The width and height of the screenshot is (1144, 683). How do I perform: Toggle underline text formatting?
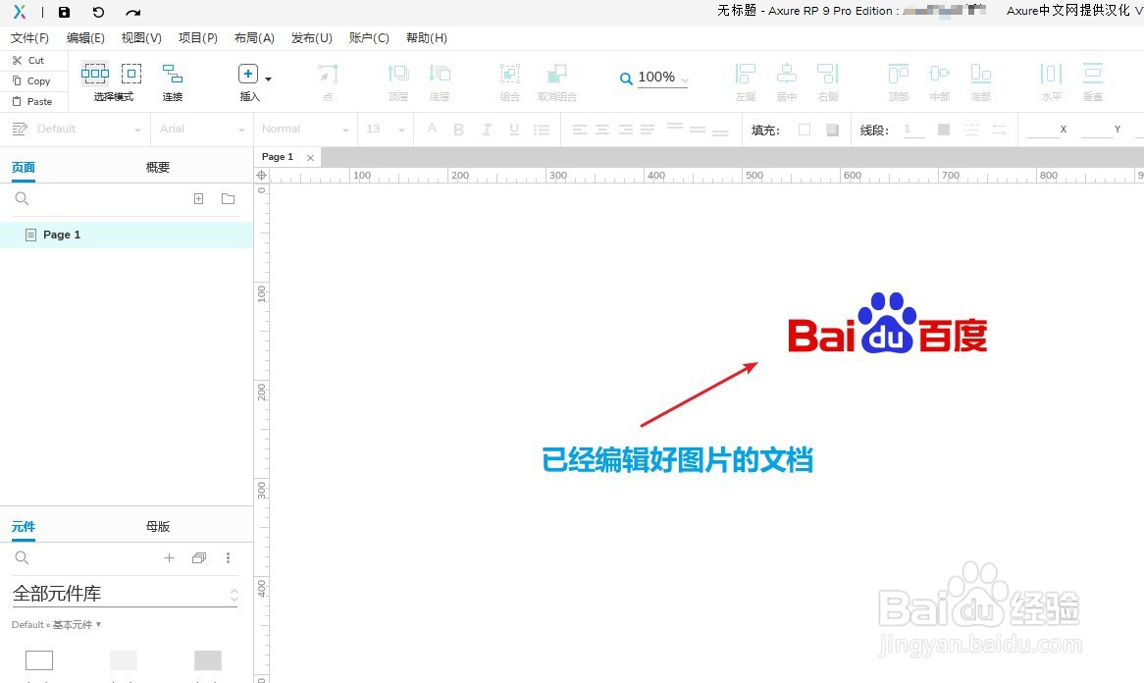pos(514,130)
